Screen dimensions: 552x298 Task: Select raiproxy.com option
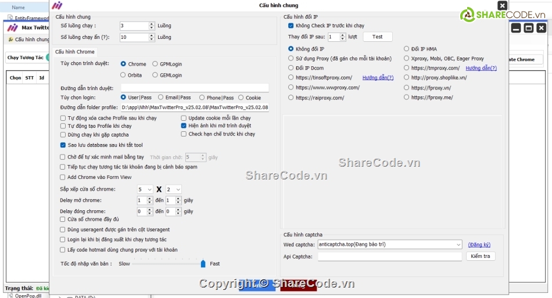(x=291, y=98)
